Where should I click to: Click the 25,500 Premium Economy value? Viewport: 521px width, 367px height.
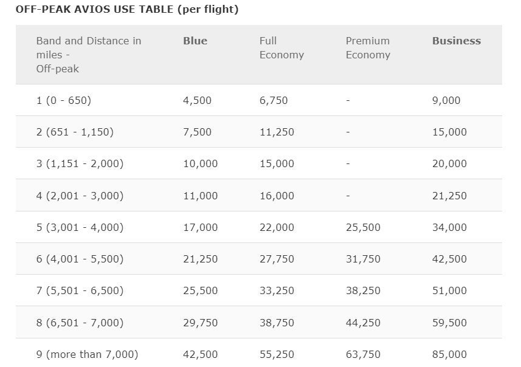363,227
